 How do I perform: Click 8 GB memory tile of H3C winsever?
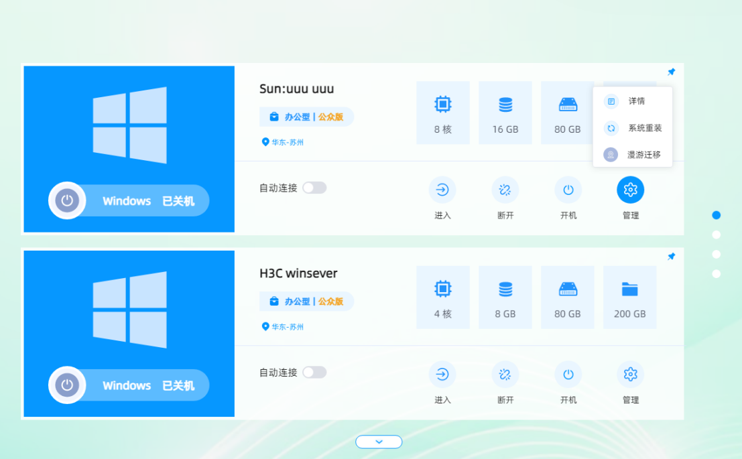tap(505, 297)
